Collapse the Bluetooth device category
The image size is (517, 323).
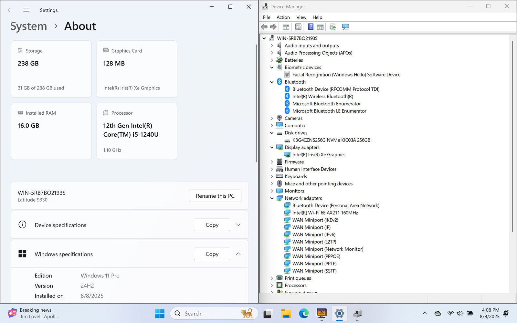point(272,82)
